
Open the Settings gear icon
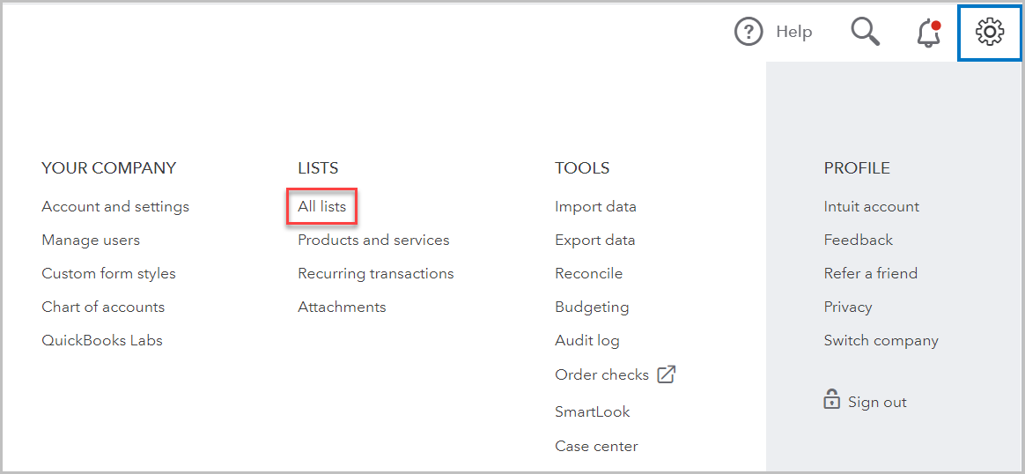990,32
